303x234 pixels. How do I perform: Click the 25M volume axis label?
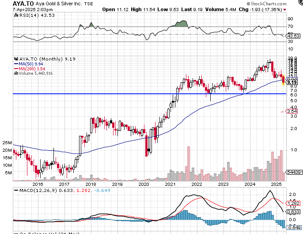7,143
